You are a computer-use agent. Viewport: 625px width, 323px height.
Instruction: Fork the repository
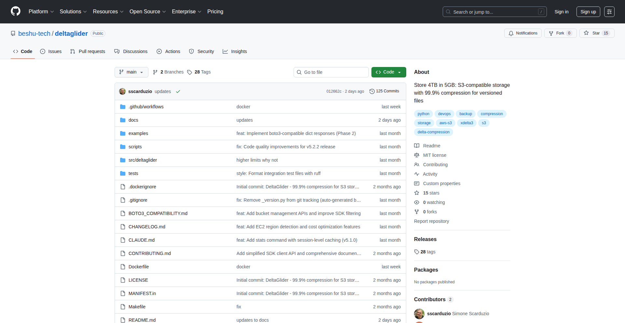pos(560,33)
